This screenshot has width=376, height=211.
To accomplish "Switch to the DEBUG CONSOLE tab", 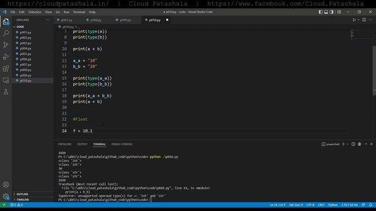I will (x=122, y=144).
